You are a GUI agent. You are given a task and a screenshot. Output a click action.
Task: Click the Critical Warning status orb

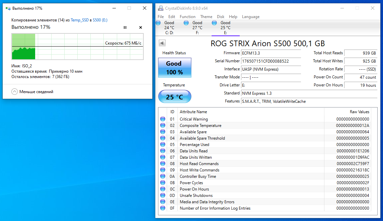(x=163, y=119)
